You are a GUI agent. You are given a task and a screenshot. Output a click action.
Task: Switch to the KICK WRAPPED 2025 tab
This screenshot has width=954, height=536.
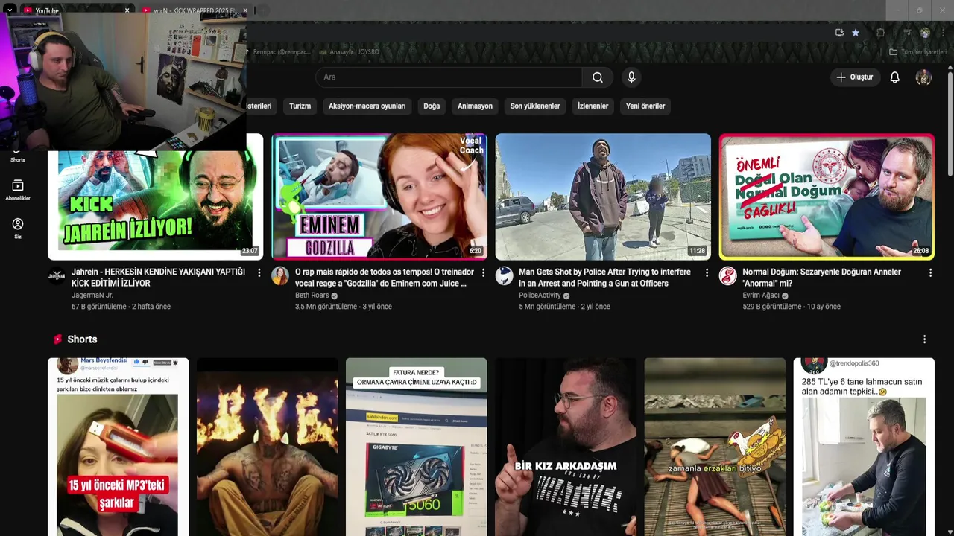click(x=195, y=10)
